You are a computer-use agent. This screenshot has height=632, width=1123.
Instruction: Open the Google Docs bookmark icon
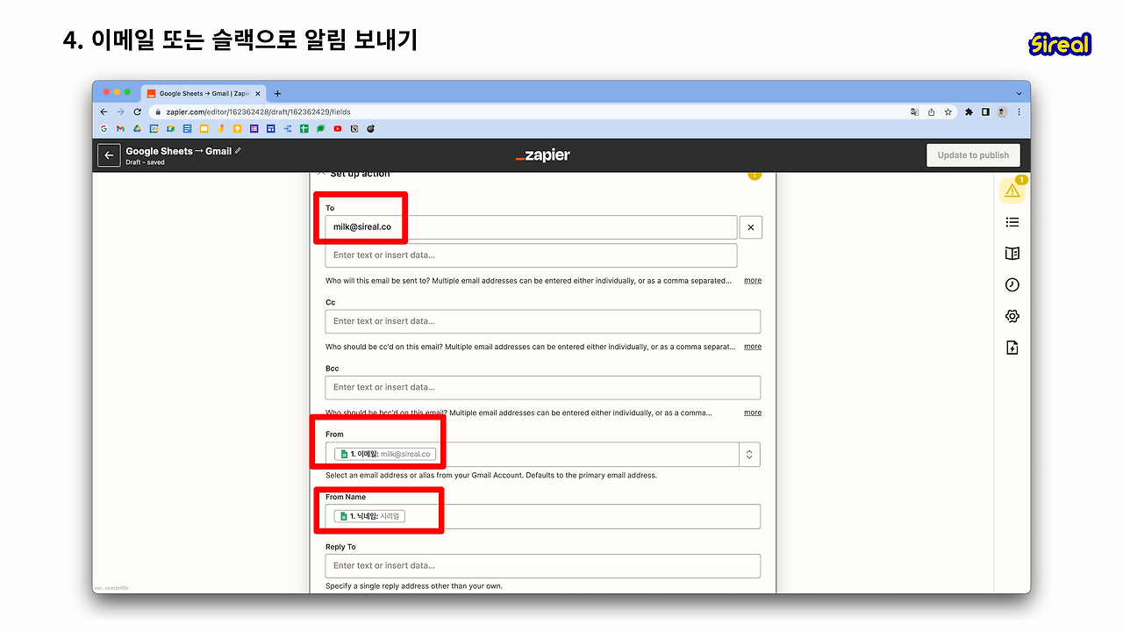coord(187,129)
